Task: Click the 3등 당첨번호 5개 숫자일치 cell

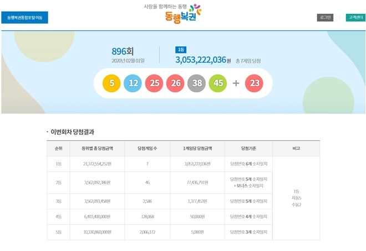Action: coord(248,201)
